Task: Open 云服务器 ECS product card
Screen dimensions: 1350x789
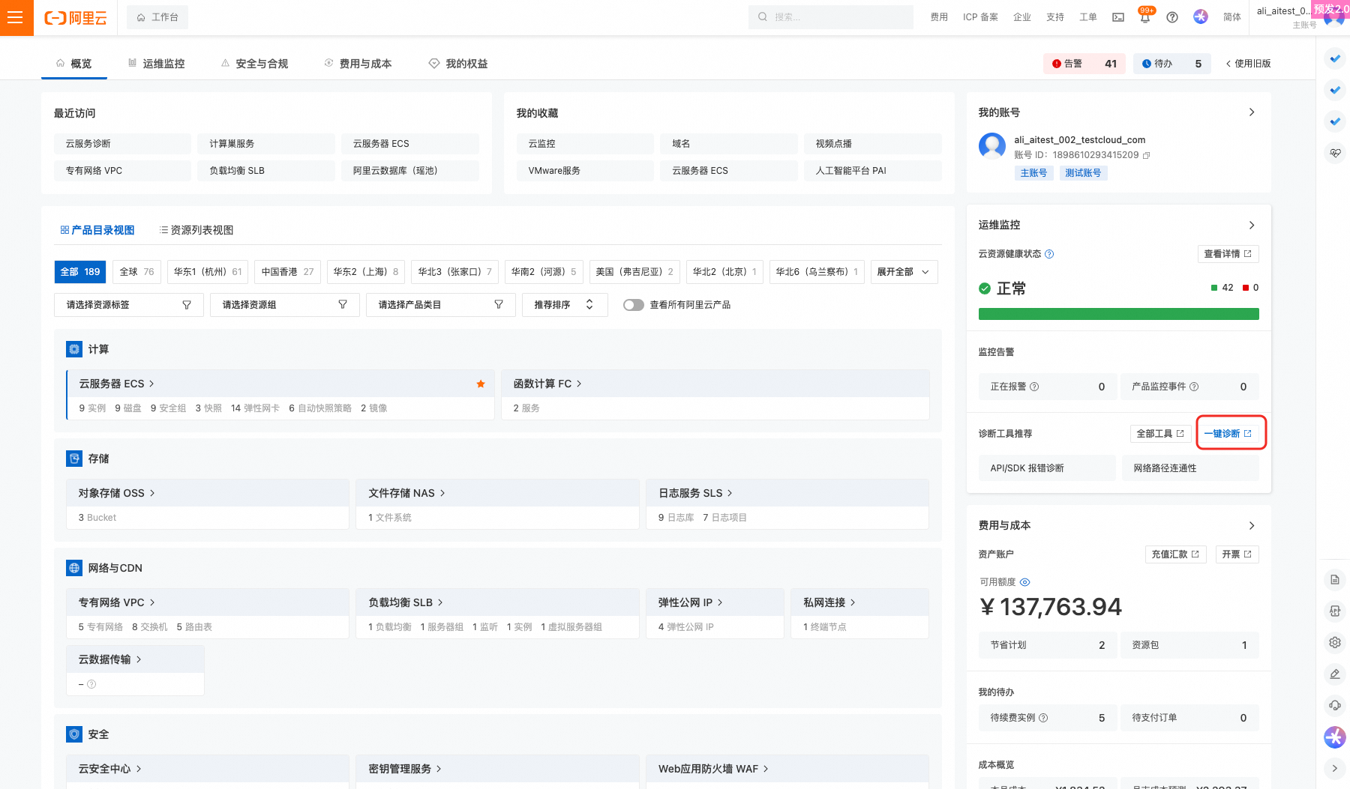Action: click(x=280, y=394)
